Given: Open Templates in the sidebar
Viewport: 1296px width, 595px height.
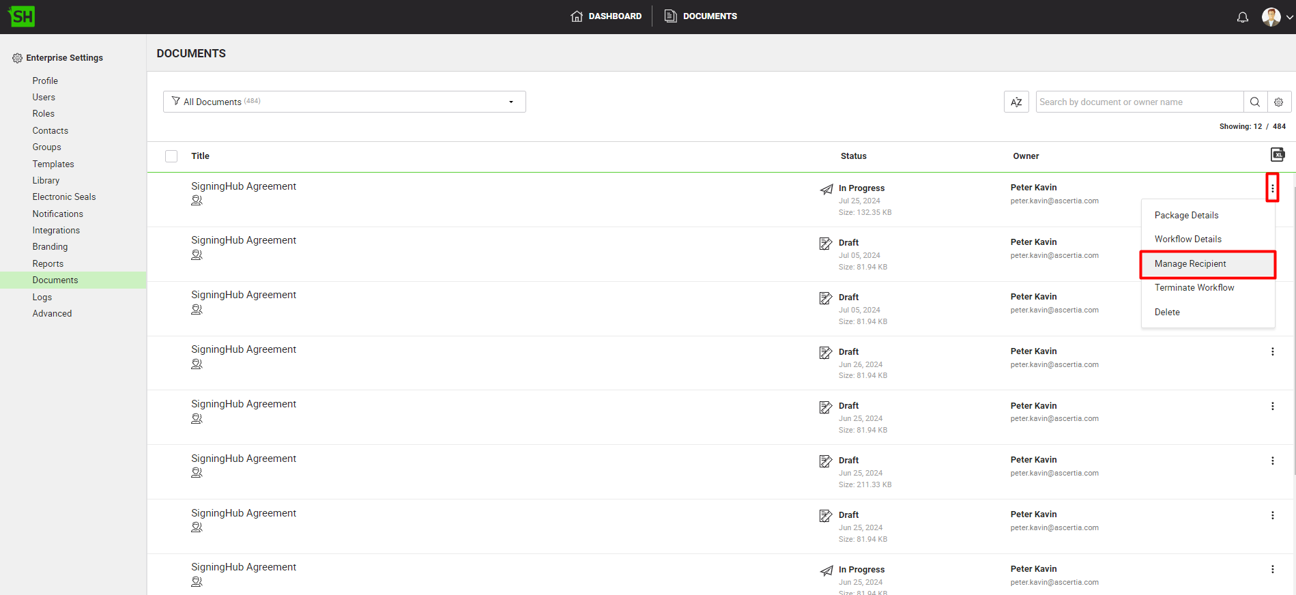Looking at the screenshot, I should 53,164.
